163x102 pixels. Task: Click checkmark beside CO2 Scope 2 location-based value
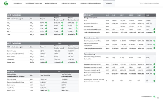tap(77, 23)
